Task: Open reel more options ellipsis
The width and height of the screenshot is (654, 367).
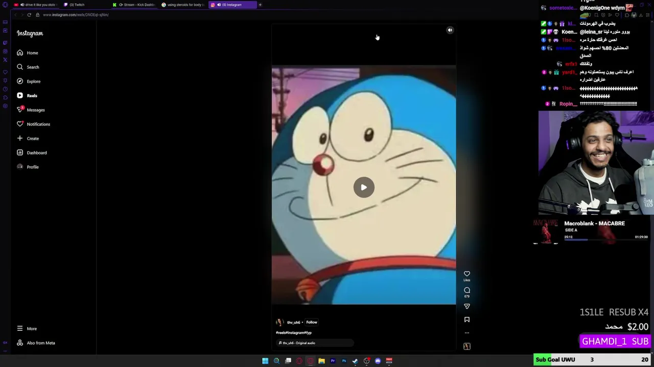Action: click(x=467, y=333)
